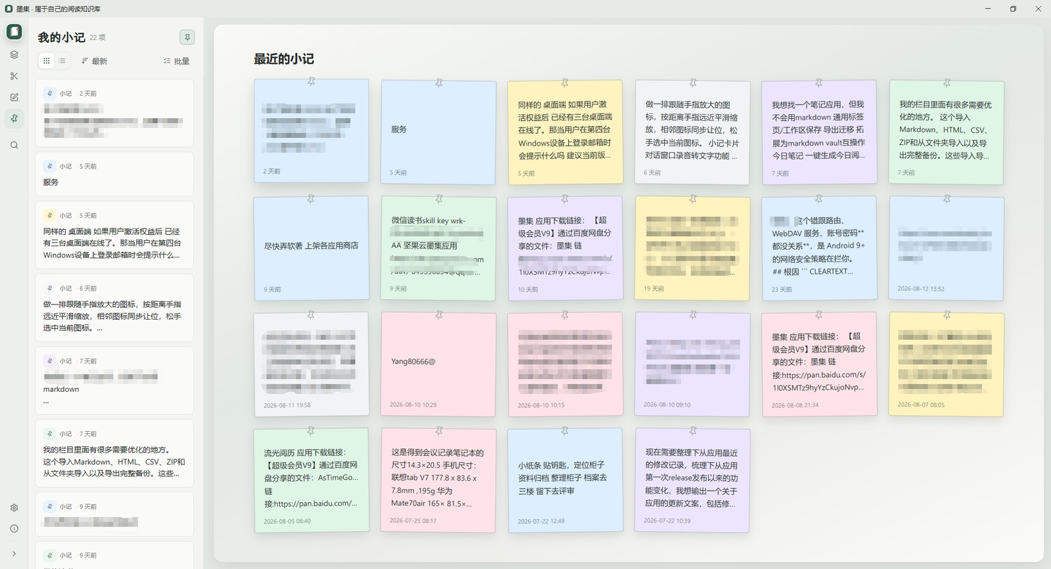This screenshot has width=1051, height=569.
Task: Switch to grid view toggle
Action: click(46, 61)
